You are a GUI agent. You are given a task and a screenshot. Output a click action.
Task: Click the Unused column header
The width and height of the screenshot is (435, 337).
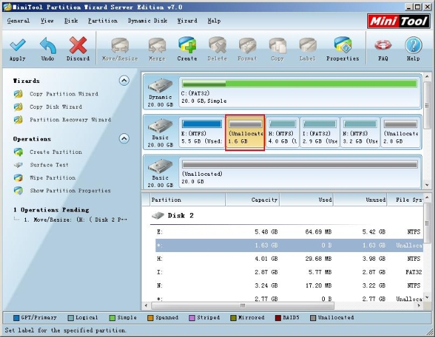pos(360,200)
